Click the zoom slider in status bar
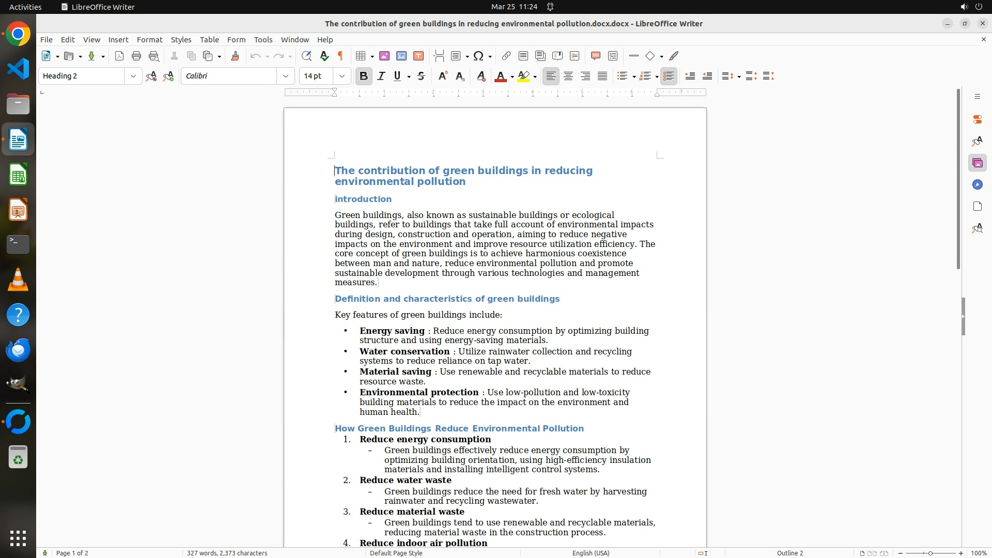The image size is (992, 558). [x=930, y=553]
